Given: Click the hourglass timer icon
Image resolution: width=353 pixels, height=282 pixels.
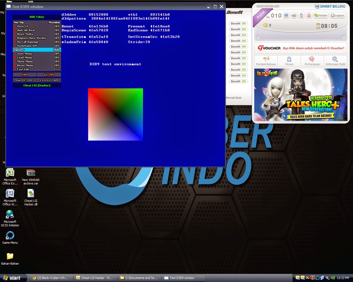Looking at the screenshot, I should tap(318, 26).
